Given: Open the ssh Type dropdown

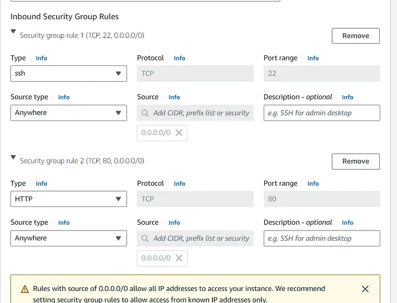Looking at the screenshot, I should [69, 73].
